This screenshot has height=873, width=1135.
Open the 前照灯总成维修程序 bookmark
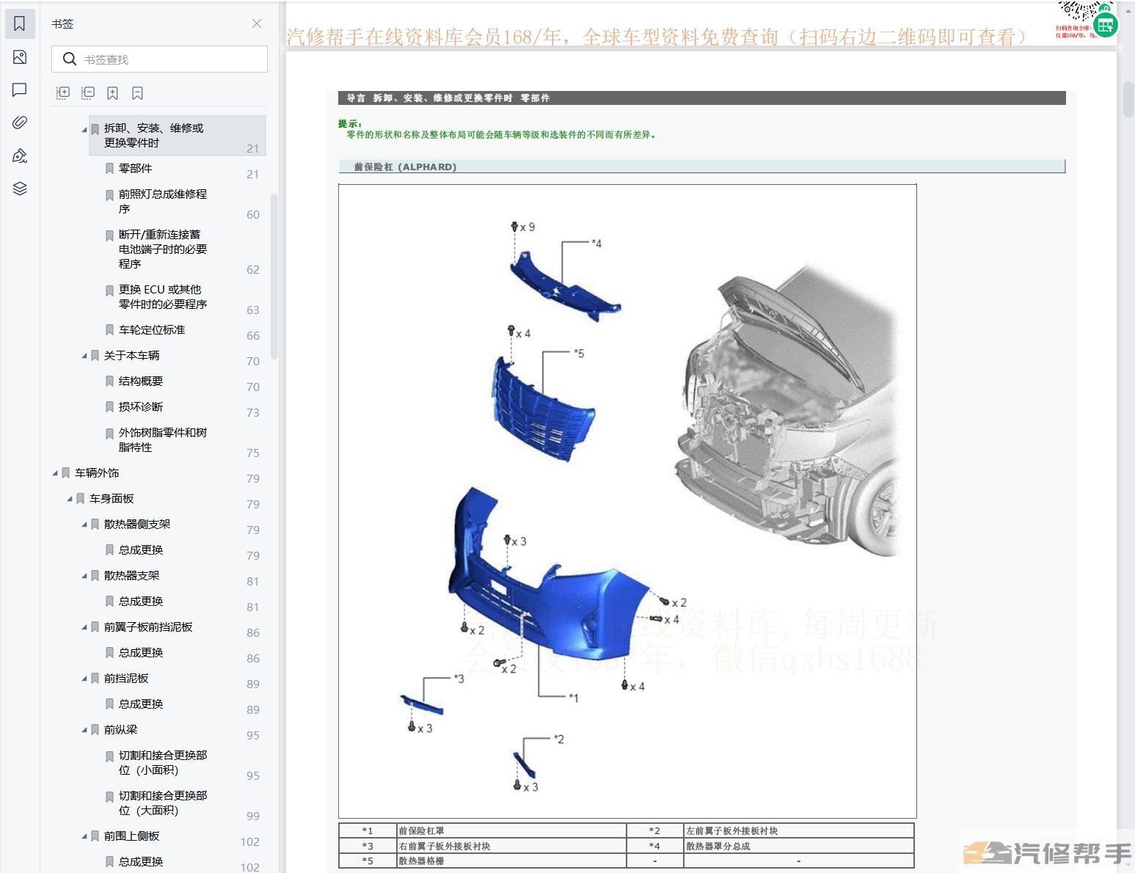coord(163,202)
